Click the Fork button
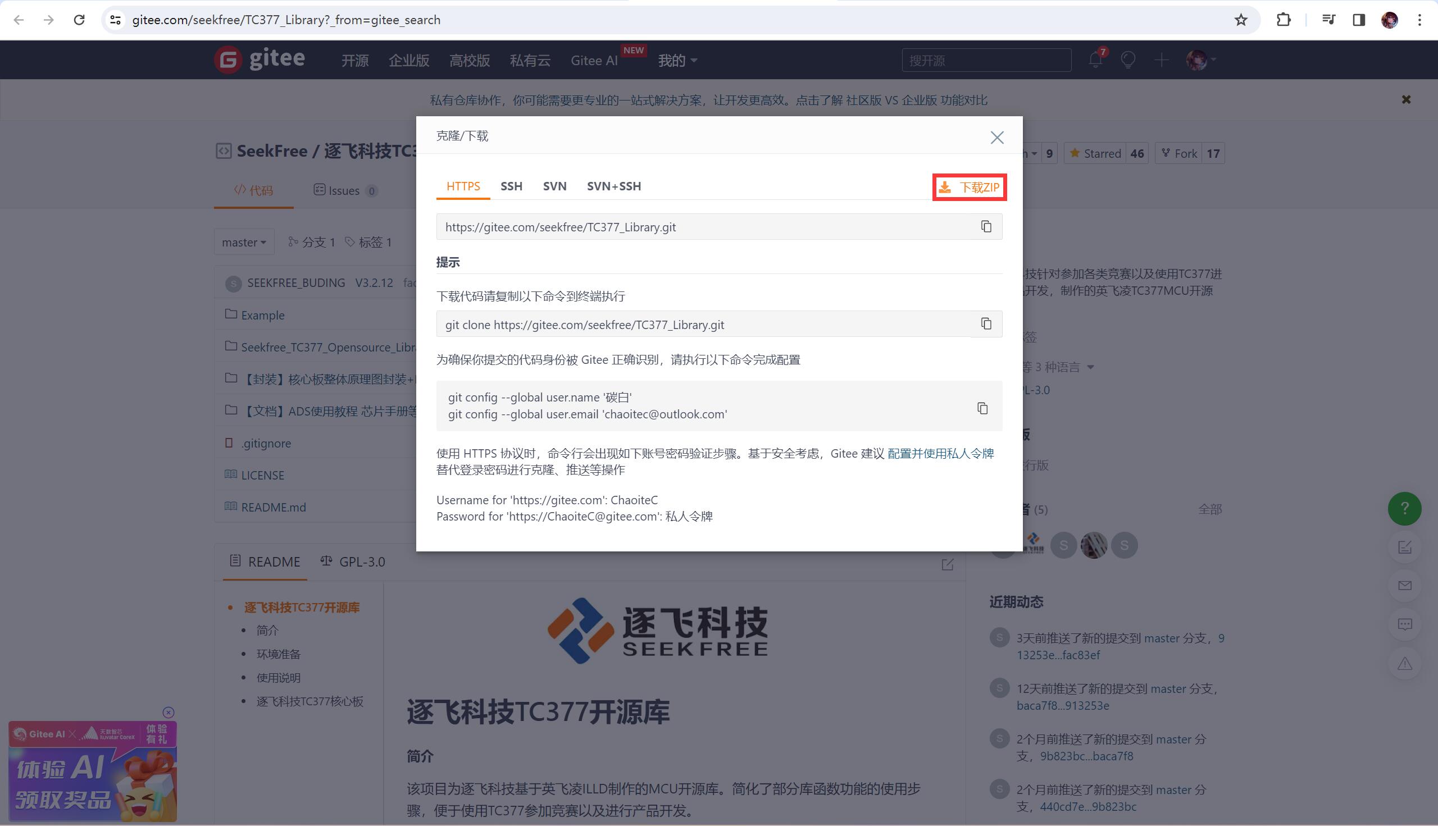This screenshot has height=826, width=1438. pos(1178,153)
